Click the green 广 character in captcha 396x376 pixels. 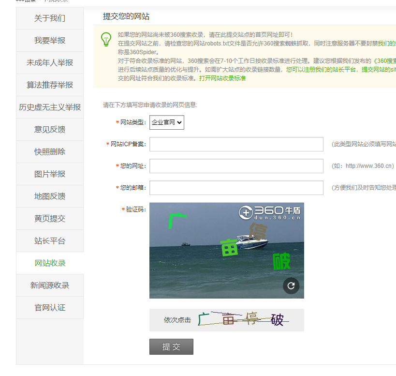tap(177, 221)
